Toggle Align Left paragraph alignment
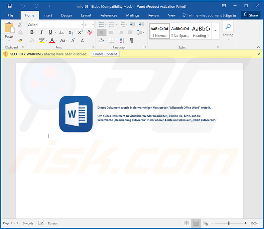The image size is (264, 229). [102, 32]
